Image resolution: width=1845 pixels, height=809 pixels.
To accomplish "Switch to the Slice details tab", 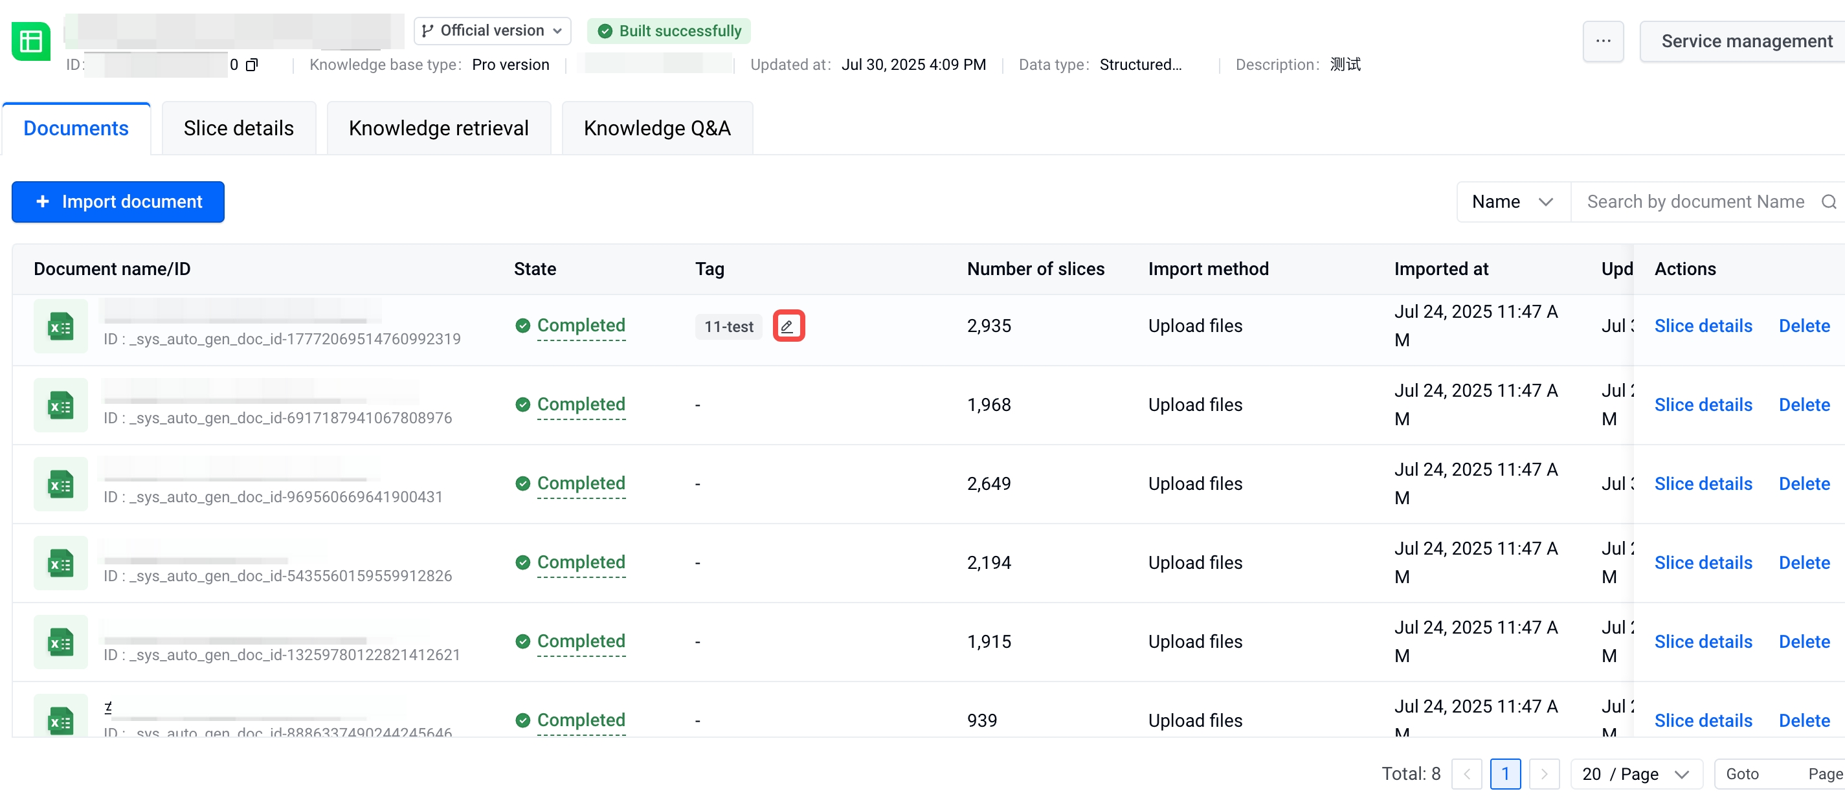I will point(238,128).
